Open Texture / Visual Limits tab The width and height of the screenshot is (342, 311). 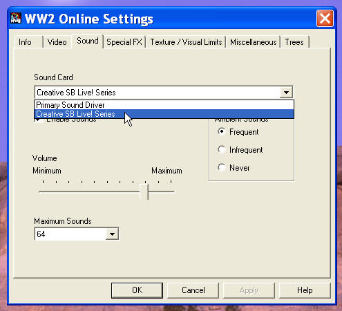(186, 42)
